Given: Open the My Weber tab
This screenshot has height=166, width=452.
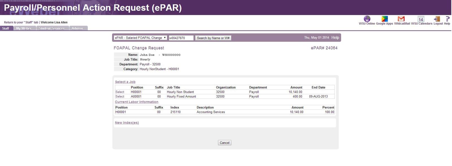Looking at the screenshot, I should tap(24, 29).
